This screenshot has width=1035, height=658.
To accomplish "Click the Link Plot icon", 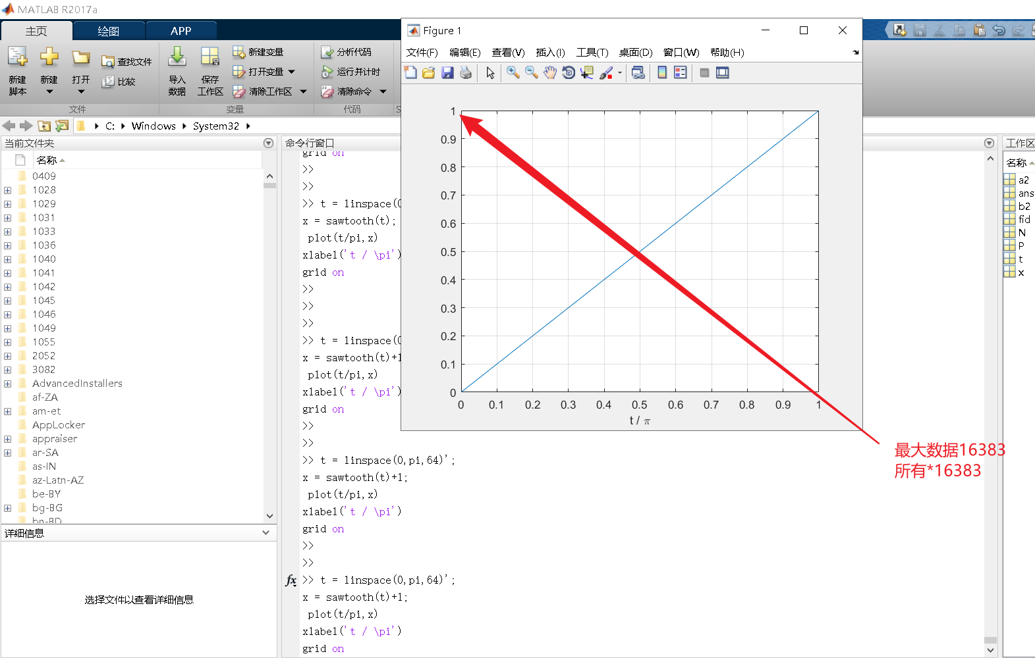I will click(x=638, y=73).
